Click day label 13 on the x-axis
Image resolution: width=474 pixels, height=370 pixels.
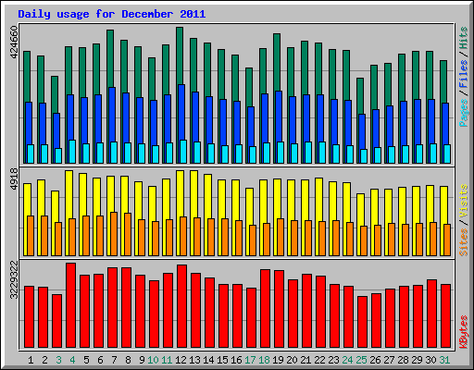tap(194, 360)
